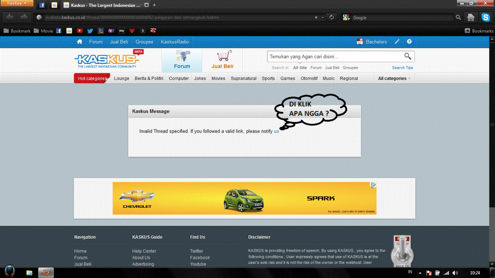Click the 'us' notify link

click(x=277, y=131)
